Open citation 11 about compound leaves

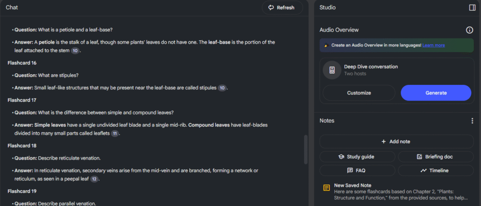tap(115, 133)
